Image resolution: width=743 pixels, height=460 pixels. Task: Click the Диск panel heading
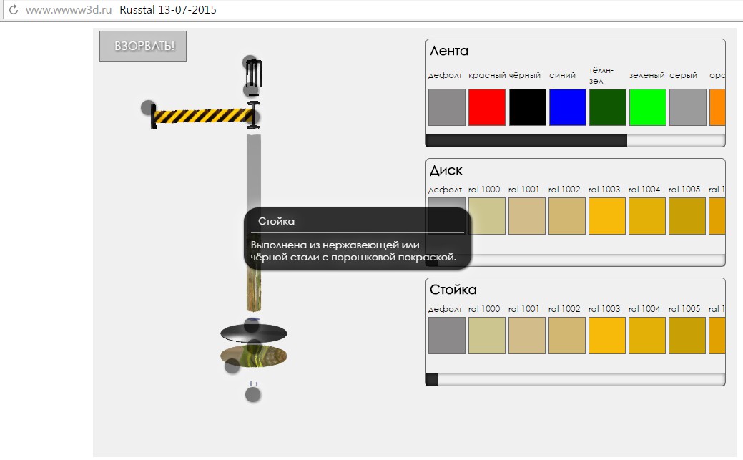tap(446, 170)
